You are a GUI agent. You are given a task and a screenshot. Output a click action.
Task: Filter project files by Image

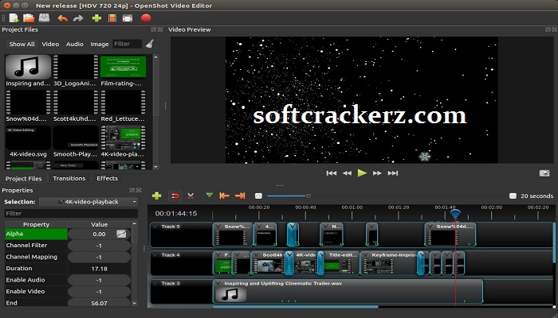[100, 44]
